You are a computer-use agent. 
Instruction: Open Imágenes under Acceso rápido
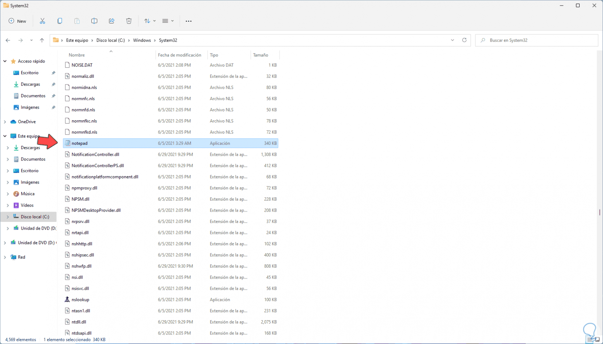pos(30,107)
